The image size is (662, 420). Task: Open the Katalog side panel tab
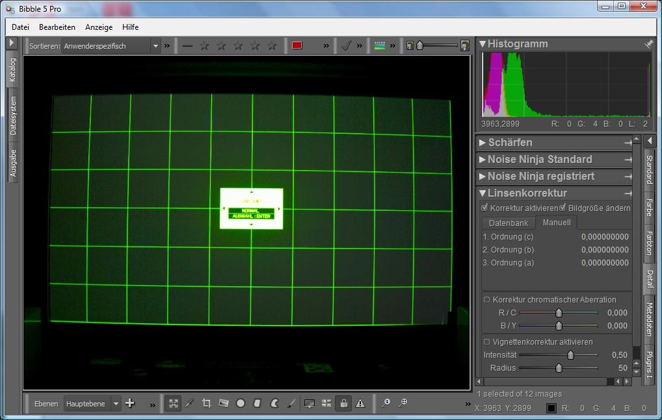point(12,69)
